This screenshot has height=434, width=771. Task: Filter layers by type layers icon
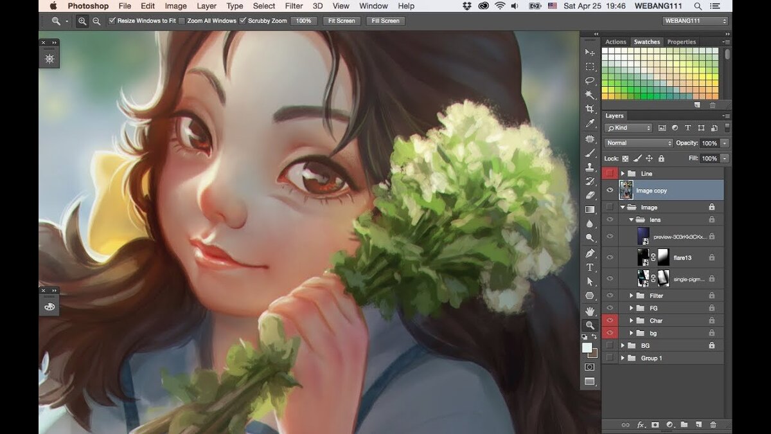(x=687, y=128)
